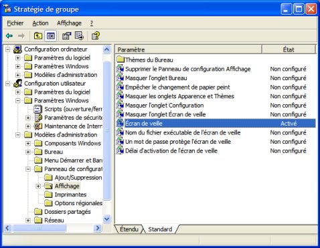Image resolution: width=320 pixels, height=248 pixels.
Task: Select Dossiers partagés tree item
Action: [x=68, y=212]
